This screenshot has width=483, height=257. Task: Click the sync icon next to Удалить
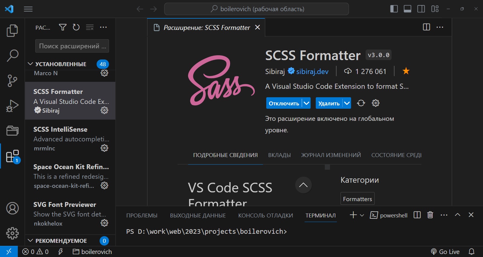pos(361,103)
